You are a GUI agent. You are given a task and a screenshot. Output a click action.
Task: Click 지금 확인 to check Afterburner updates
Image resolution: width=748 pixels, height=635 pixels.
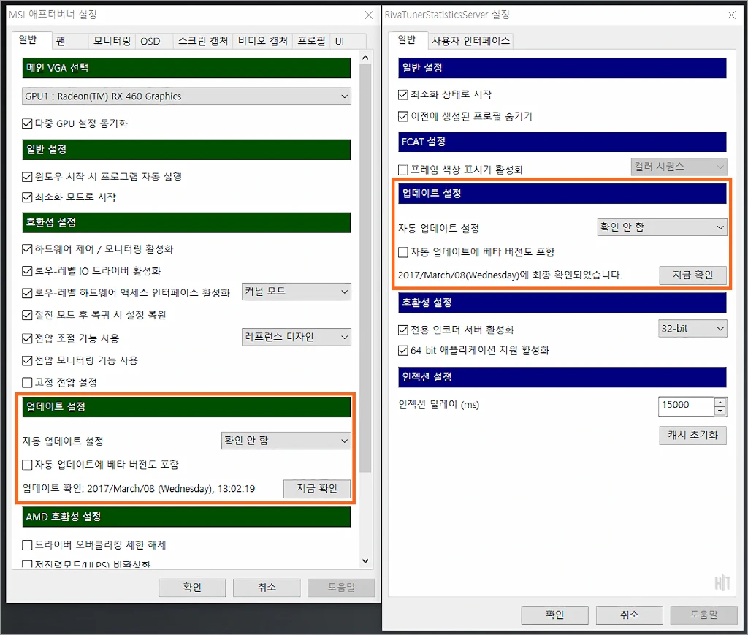coord(317,488)
